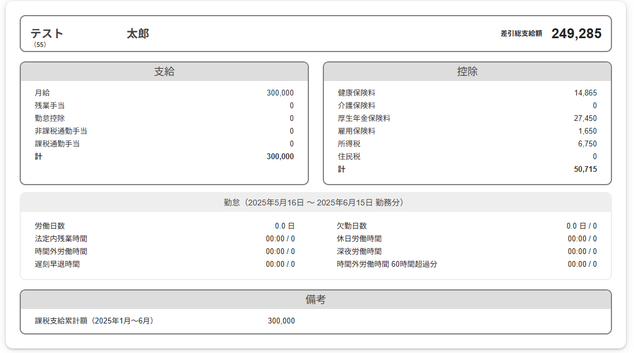The image size is (634, 353).
Task: Select the 深夜労働時間 label
Action: click(359, 252)
